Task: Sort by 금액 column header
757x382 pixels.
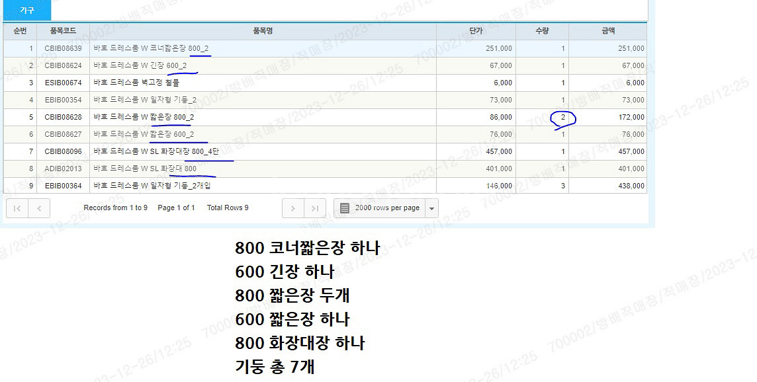Action: click(x=607, y=31)
